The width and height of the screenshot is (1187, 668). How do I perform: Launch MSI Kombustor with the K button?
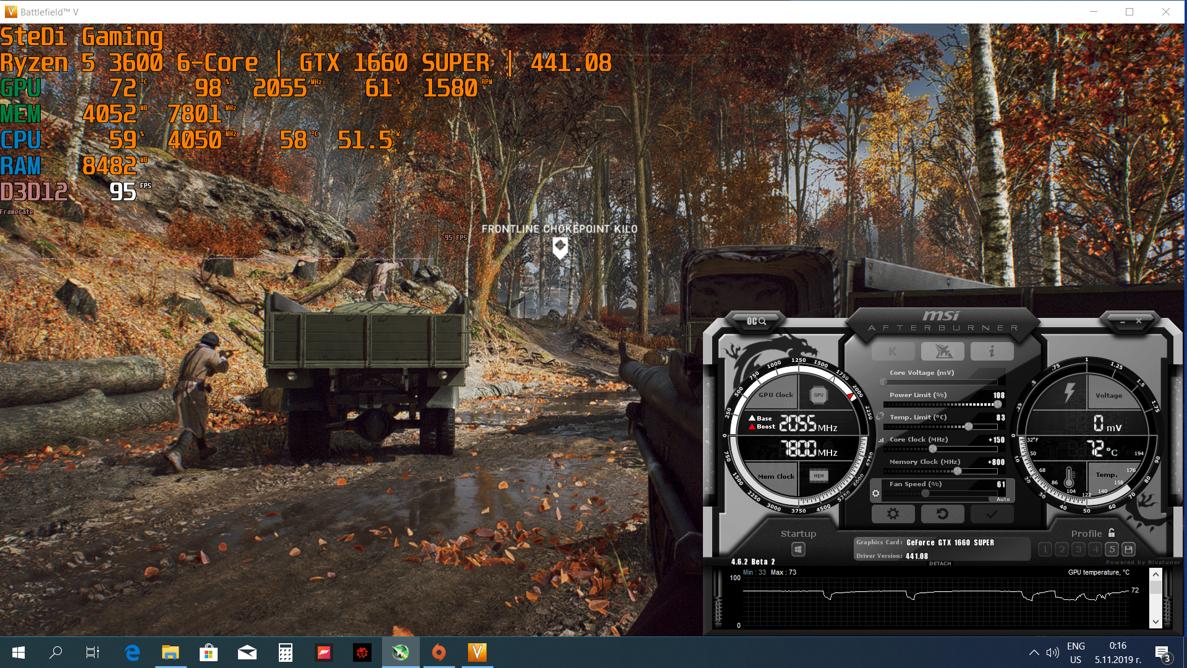[893, 351]
